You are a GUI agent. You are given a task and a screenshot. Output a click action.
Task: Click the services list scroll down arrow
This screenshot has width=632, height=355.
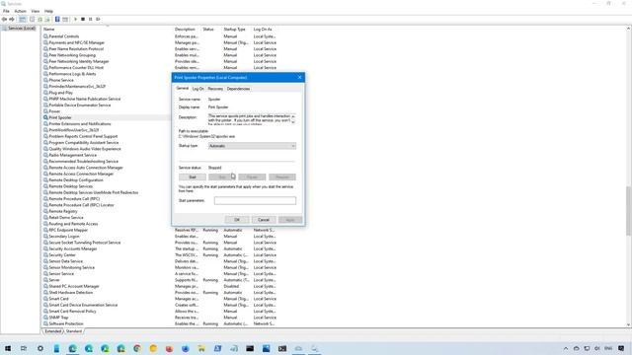coord(628,324)
